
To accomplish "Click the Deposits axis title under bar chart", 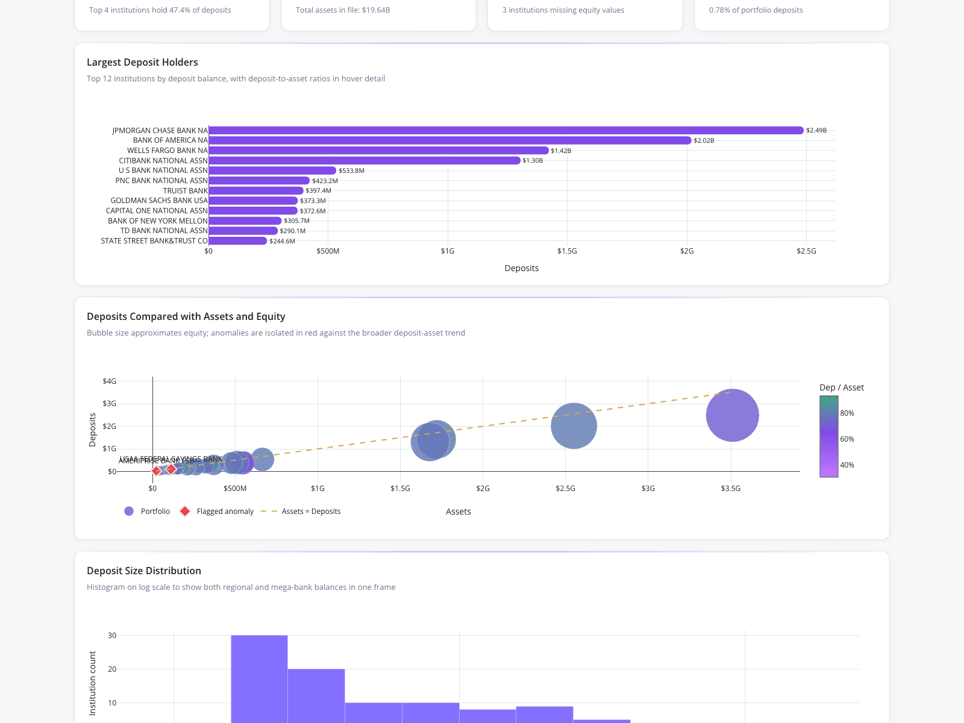I will pos(522,268).
